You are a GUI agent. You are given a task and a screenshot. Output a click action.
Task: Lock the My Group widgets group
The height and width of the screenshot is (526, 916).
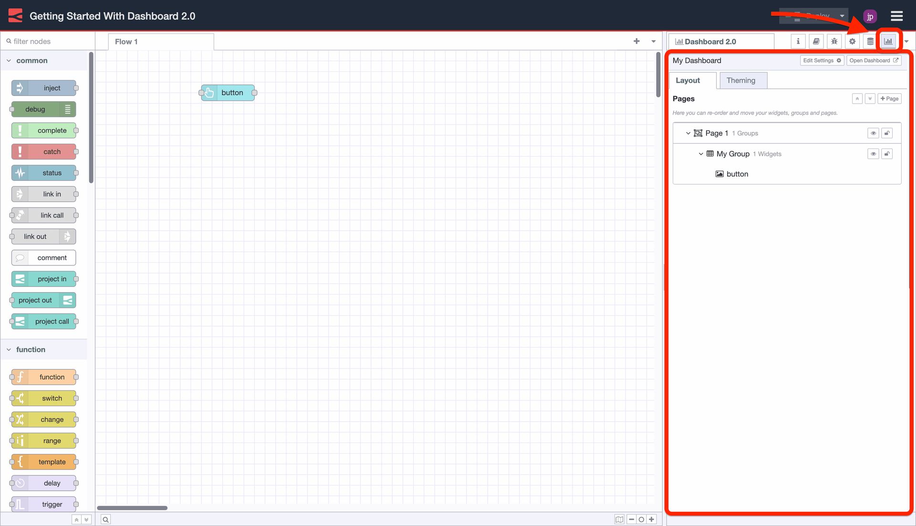click(887, 154)
